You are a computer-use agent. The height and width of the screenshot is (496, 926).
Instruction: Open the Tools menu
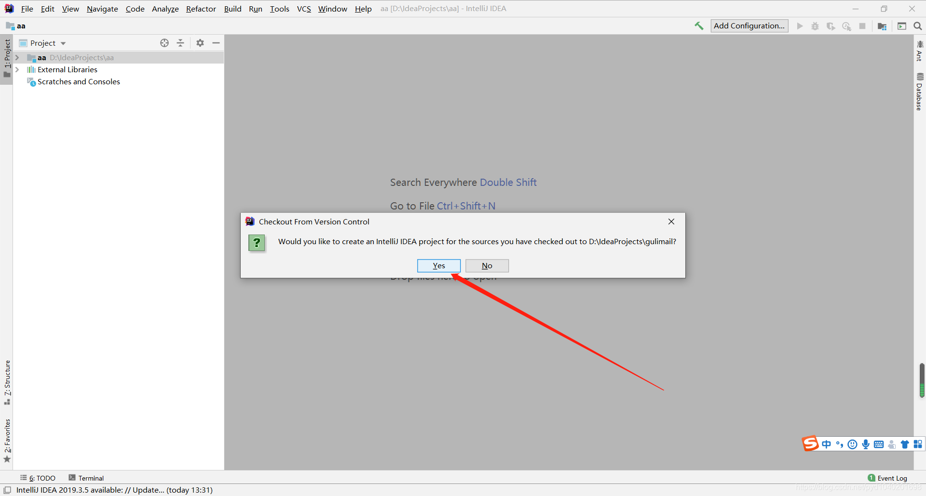coord(279,9)
